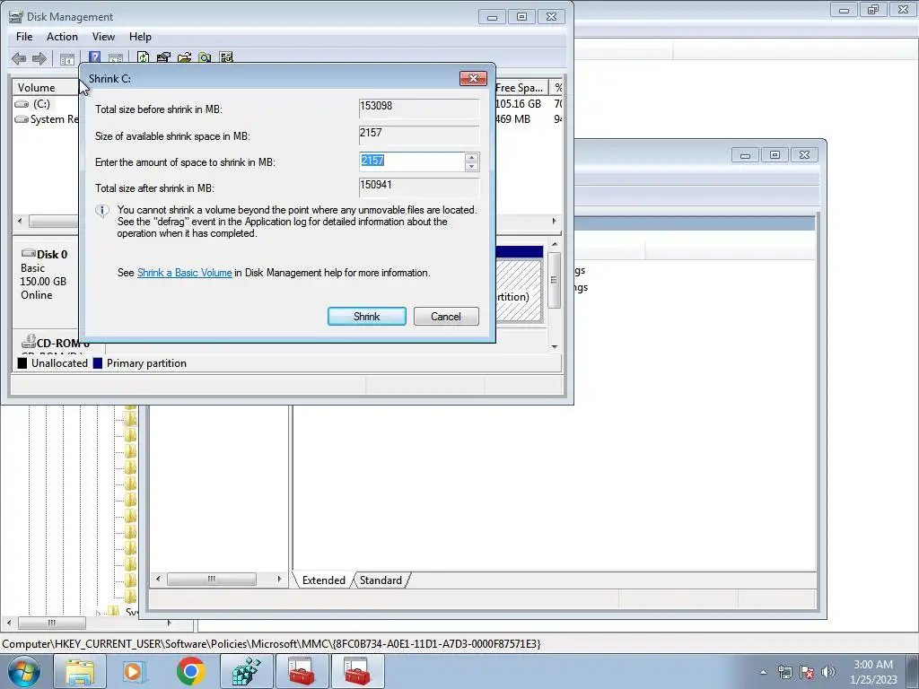919x689 pixels.
Task: Click volume list right scroll arrow
Action: tap(554, 221)
